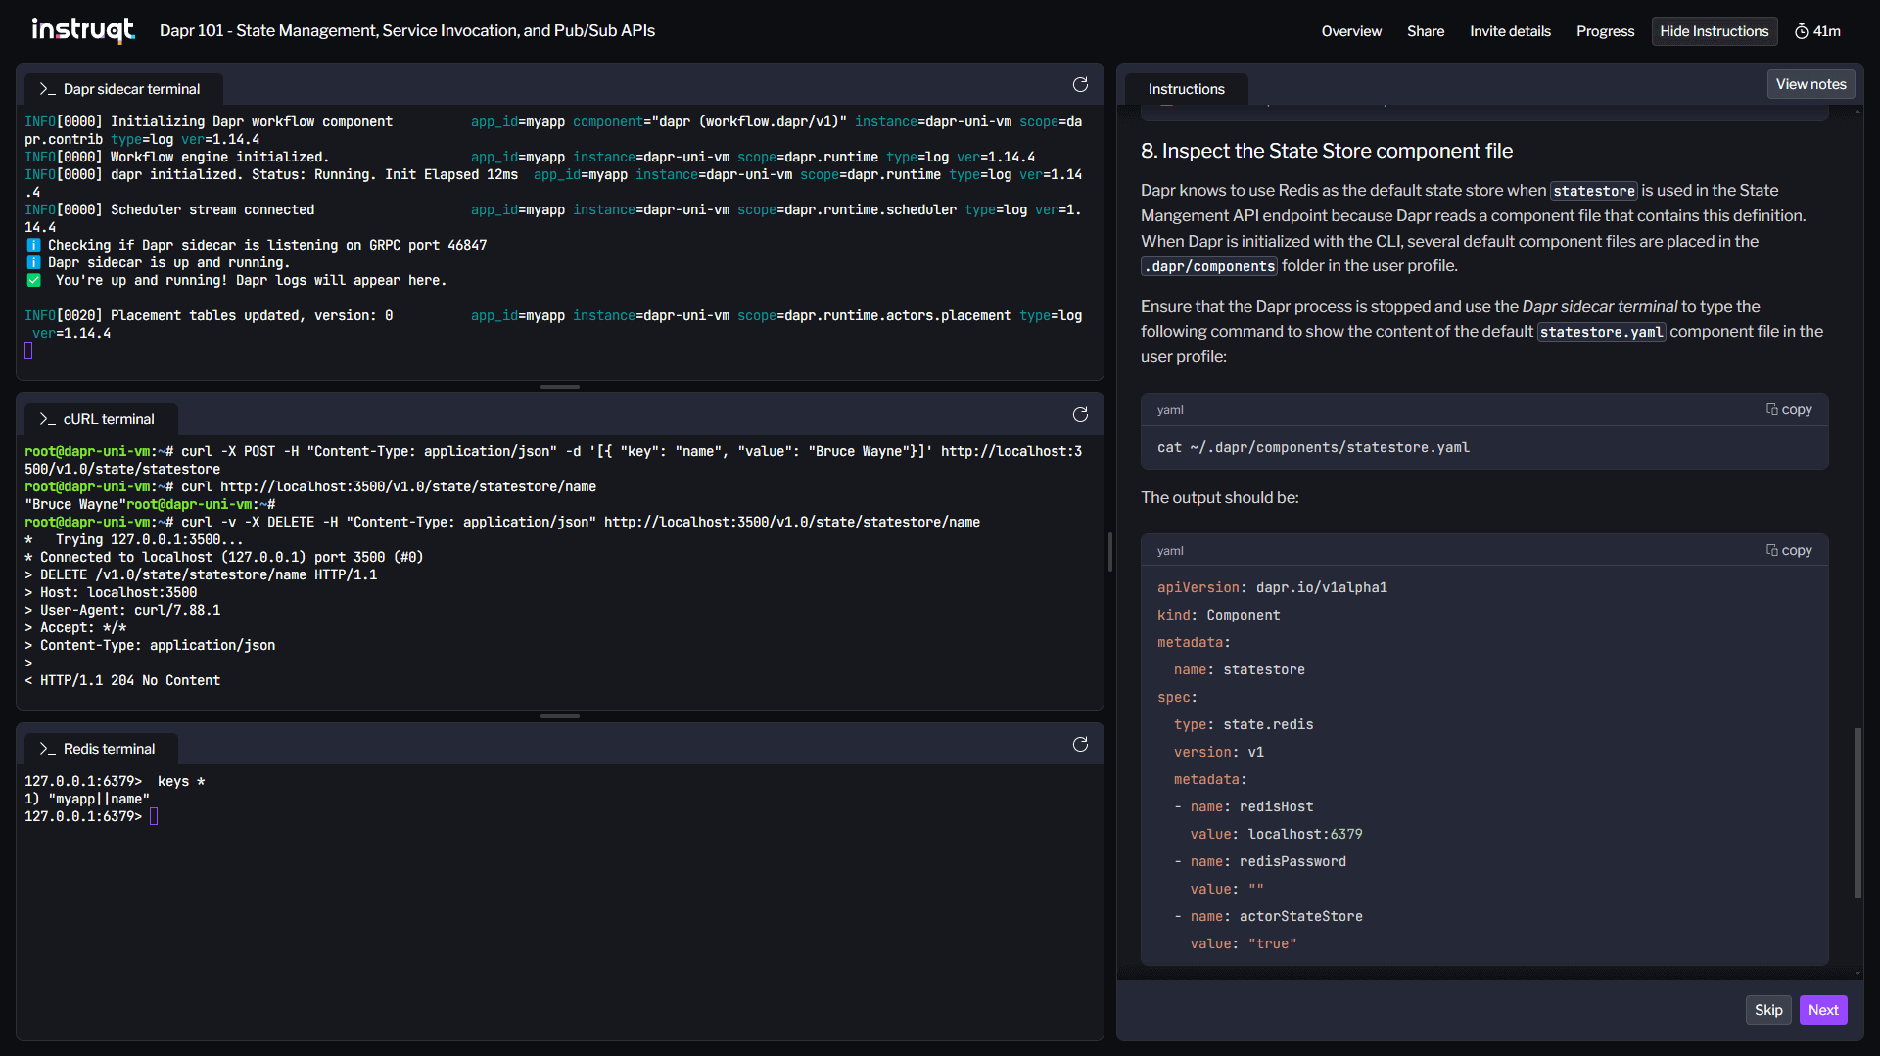Open Invite details
Image resolution: width=1880 pixels, height=1056 pixels.
tap(1510, 31)
